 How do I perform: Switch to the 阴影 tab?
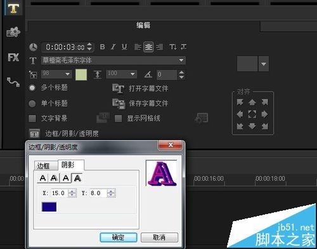click(x=71, y=165)
